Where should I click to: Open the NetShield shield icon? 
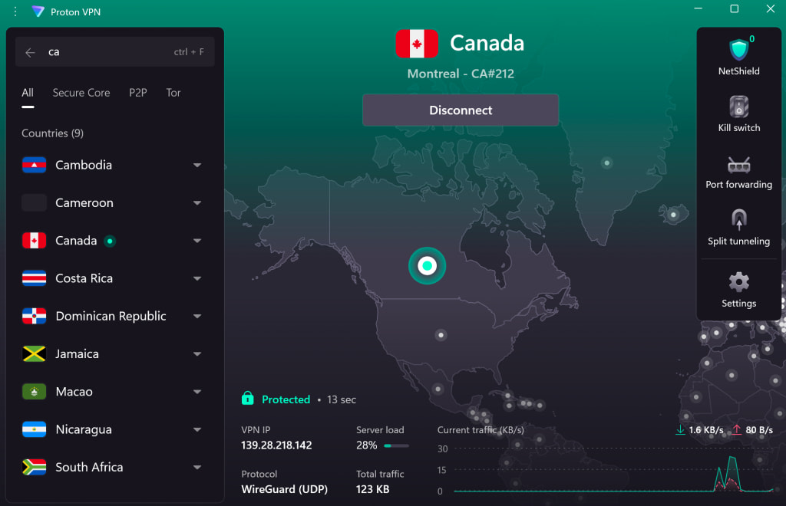pos(738,50)
